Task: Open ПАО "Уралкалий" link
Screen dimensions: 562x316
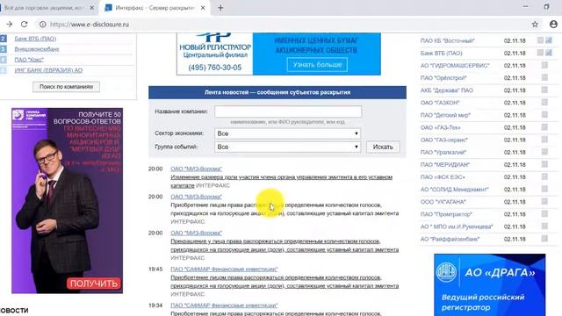Action: click(443, 152)
